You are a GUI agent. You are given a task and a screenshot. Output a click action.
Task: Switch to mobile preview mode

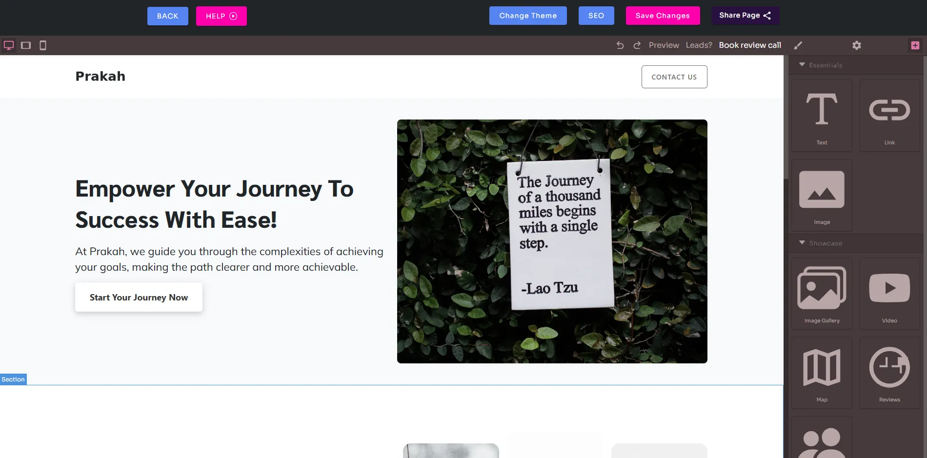(43, 45)
